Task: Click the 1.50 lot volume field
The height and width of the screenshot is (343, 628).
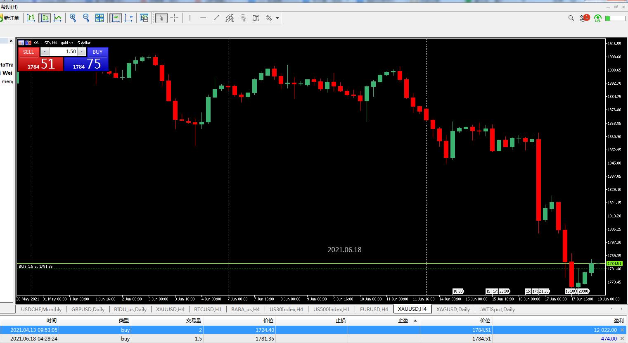Action: [x=63, y=52]
